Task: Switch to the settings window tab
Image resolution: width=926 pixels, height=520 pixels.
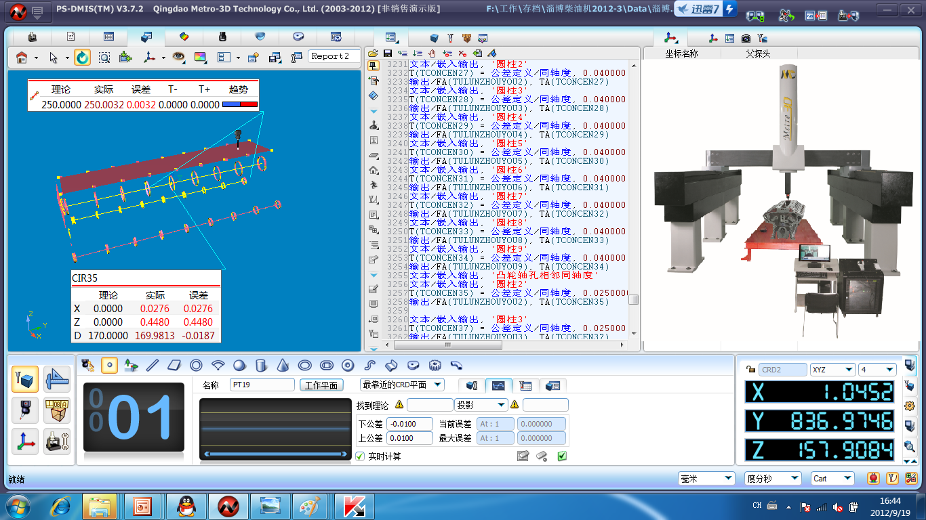Action: (x=336, y=37)
